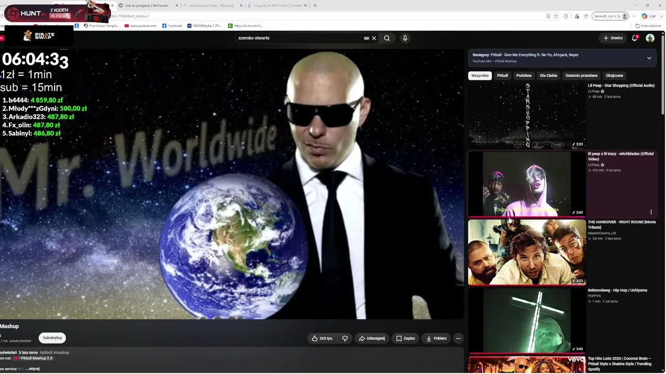Expand the next-up playlist panel chevron

[649, 58]
